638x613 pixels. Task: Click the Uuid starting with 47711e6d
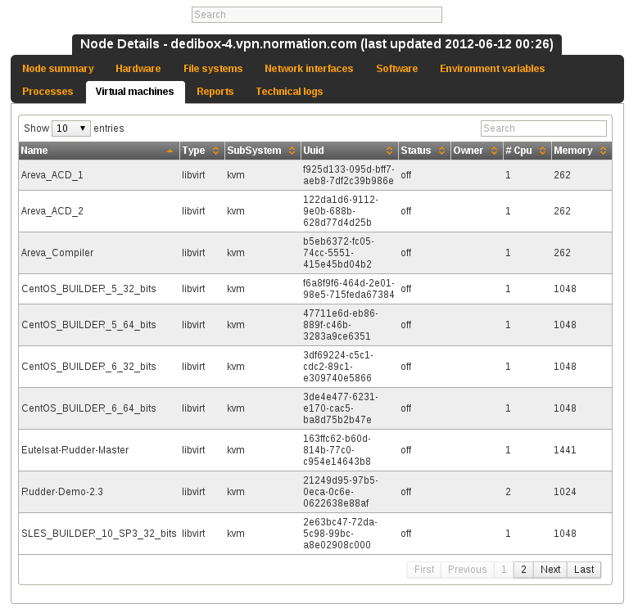tap(341, 325)
